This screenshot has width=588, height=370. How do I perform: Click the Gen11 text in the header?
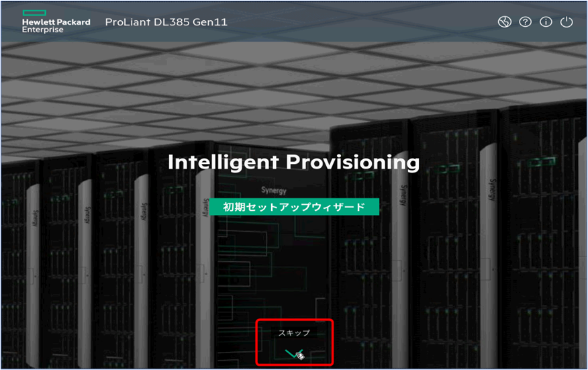coord(212,22)
